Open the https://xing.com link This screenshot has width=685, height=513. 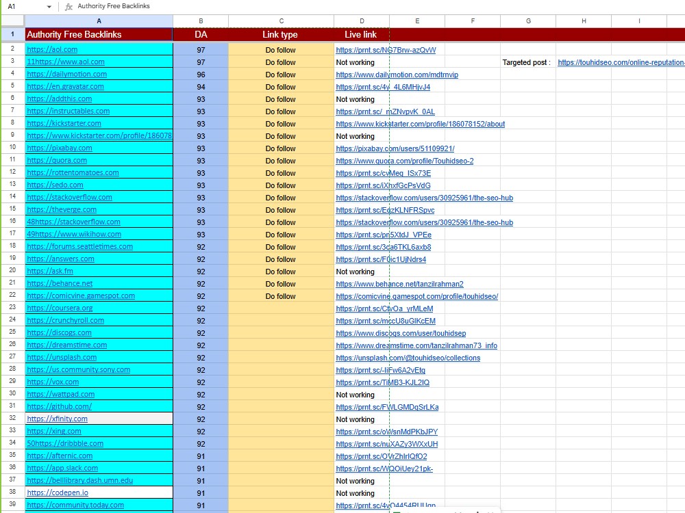54,431
